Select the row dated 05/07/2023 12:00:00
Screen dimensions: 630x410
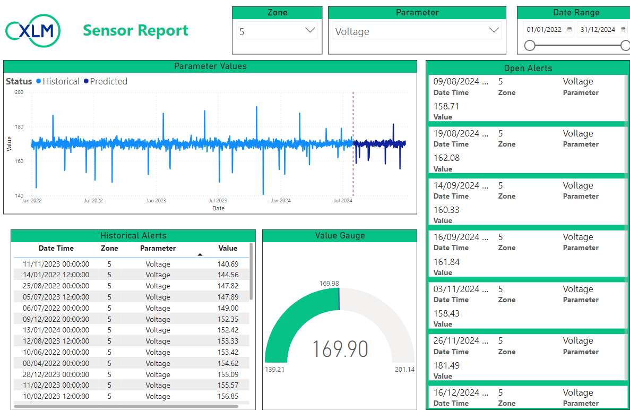132,297
